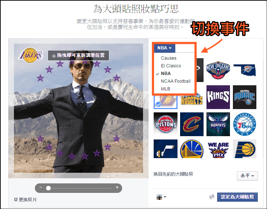Pick the Denver Nuggets logo
267x209 pixels.
[x=192, y=101]
